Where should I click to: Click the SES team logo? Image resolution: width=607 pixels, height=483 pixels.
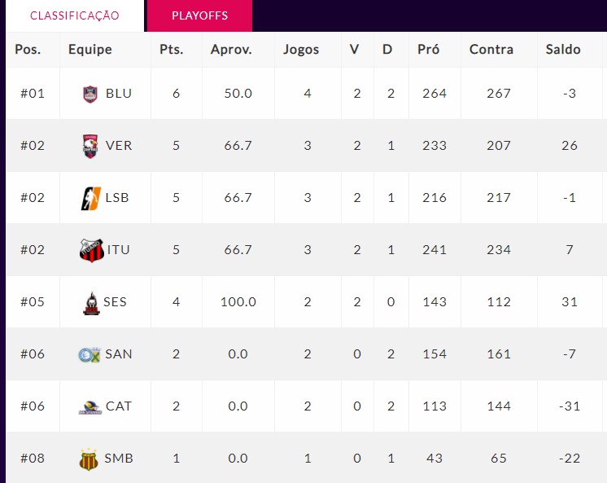click(91, 303)
